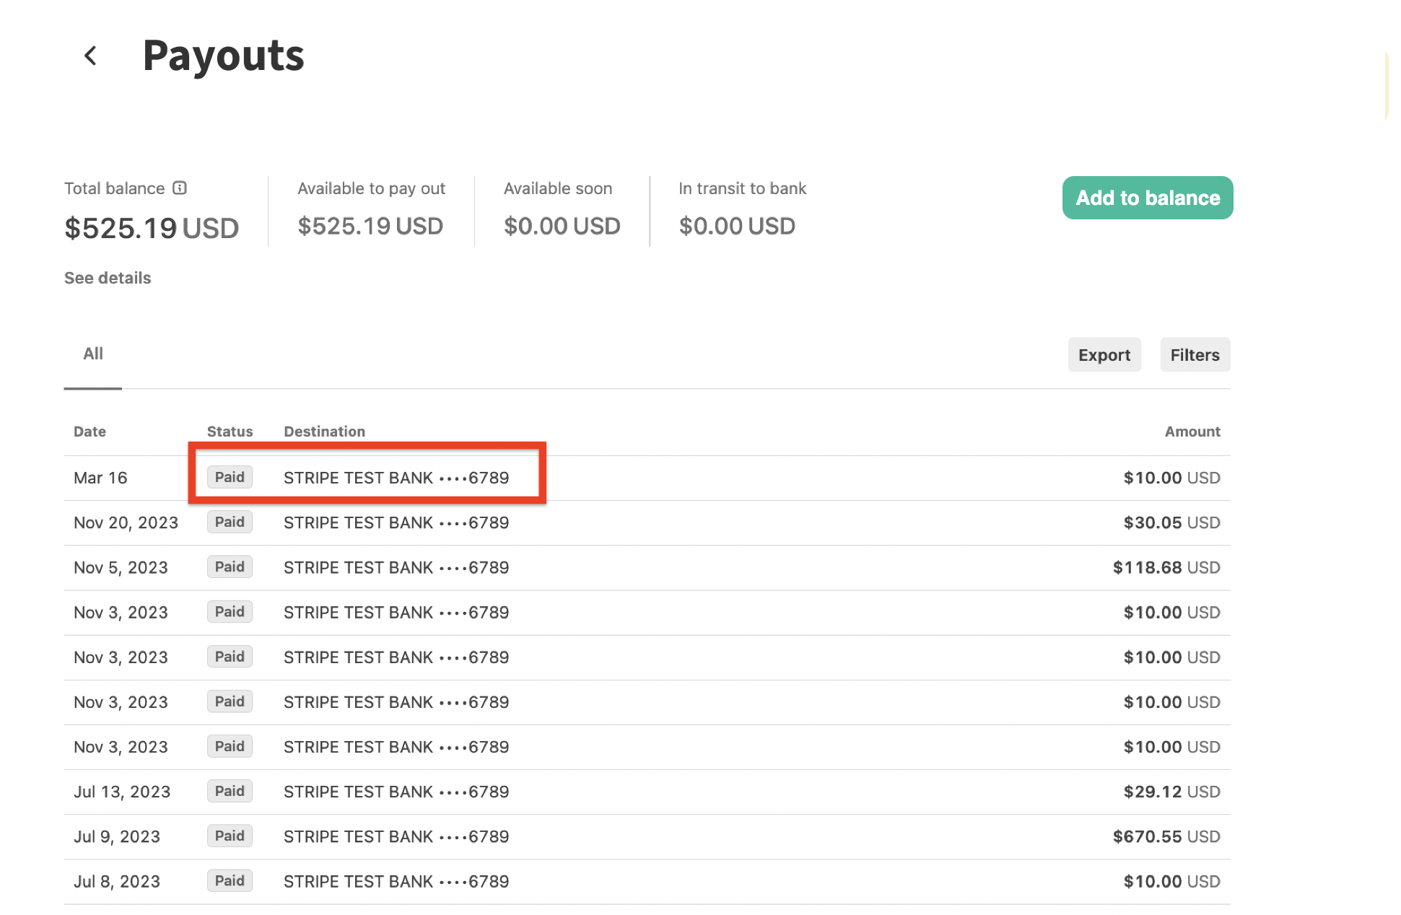Click the Paid badge on Nov 5, 2023

click(230, 567)
